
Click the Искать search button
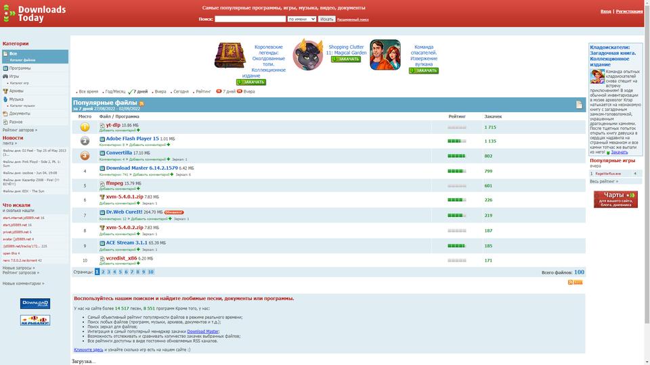coord(326,19)
